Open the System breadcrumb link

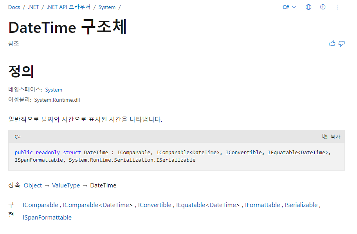point(107,7)
